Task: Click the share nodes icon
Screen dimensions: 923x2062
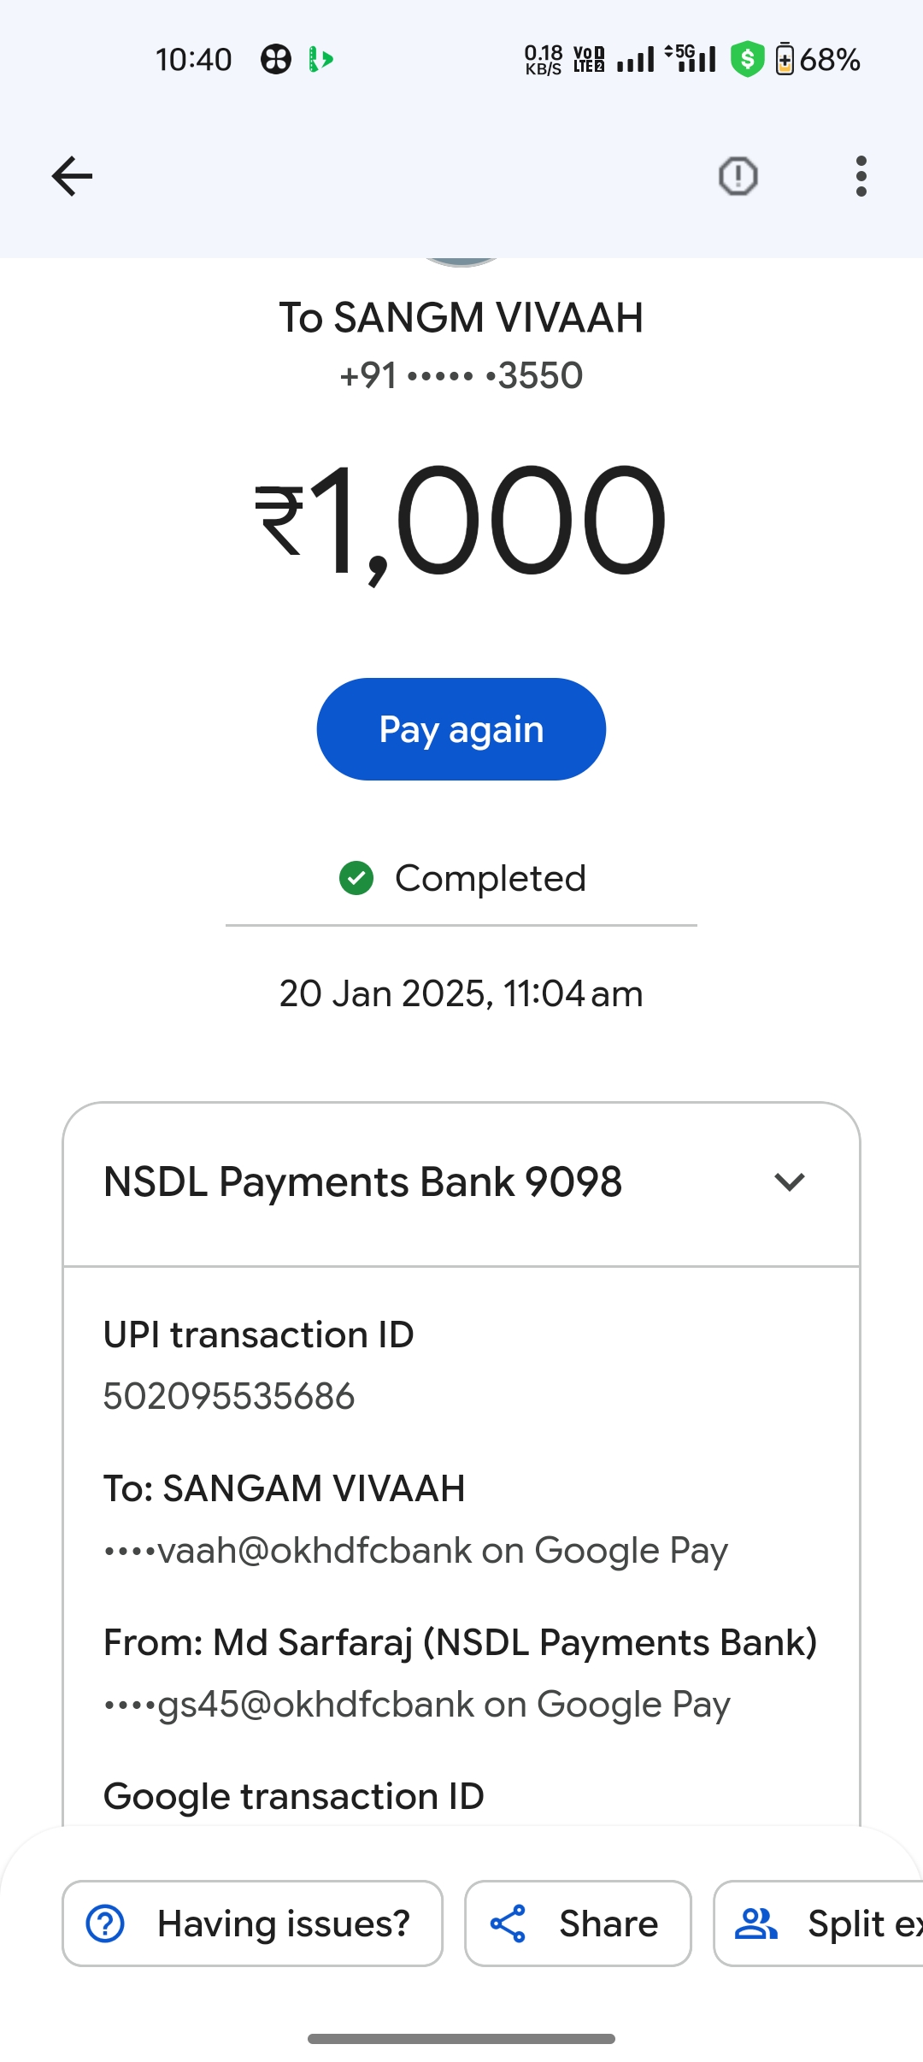Action: 508,1924
